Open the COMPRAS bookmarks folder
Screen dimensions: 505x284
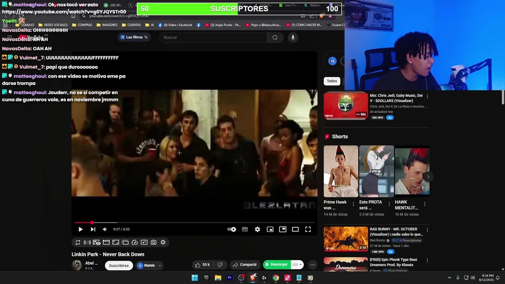82,25
